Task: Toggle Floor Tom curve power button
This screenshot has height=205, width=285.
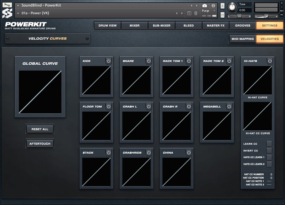Action: (x=109, y=106)
